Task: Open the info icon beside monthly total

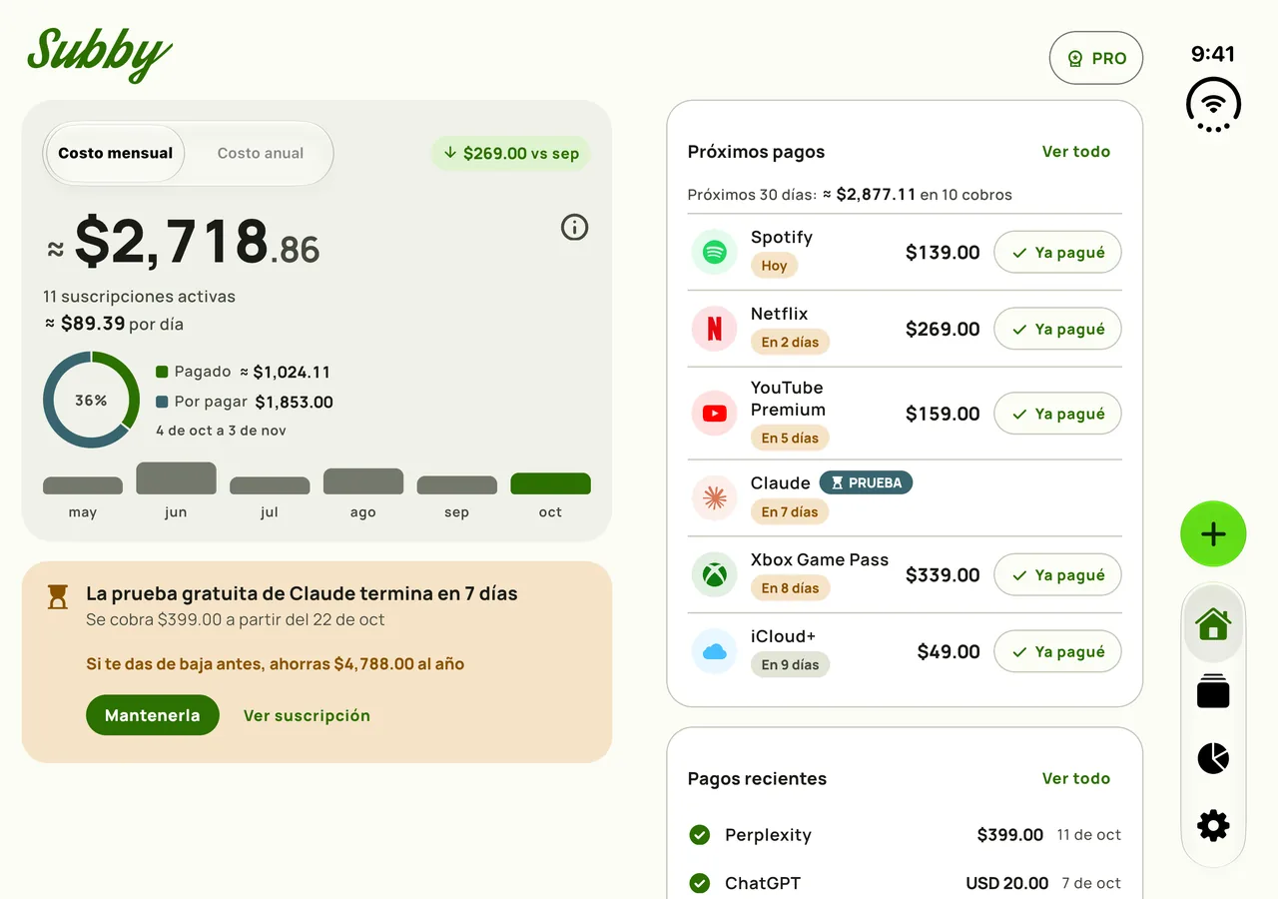Action: [x=574, y=228]
